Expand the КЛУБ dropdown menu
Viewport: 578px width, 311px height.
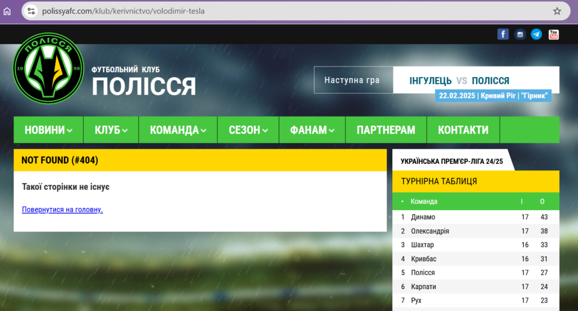tap(111, 130)
